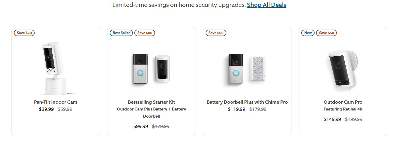Open the Shop All Deals link
This screenshot has width=398, height=149.
(266, 5)
